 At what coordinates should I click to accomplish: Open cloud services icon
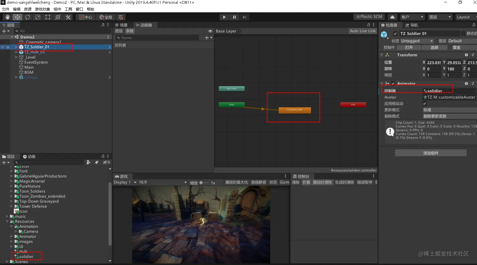coord(392,17)
